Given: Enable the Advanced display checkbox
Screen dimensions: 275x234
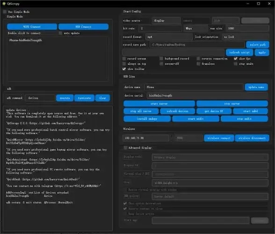Looking at the screenshot, I should click(x=125, y=147).
